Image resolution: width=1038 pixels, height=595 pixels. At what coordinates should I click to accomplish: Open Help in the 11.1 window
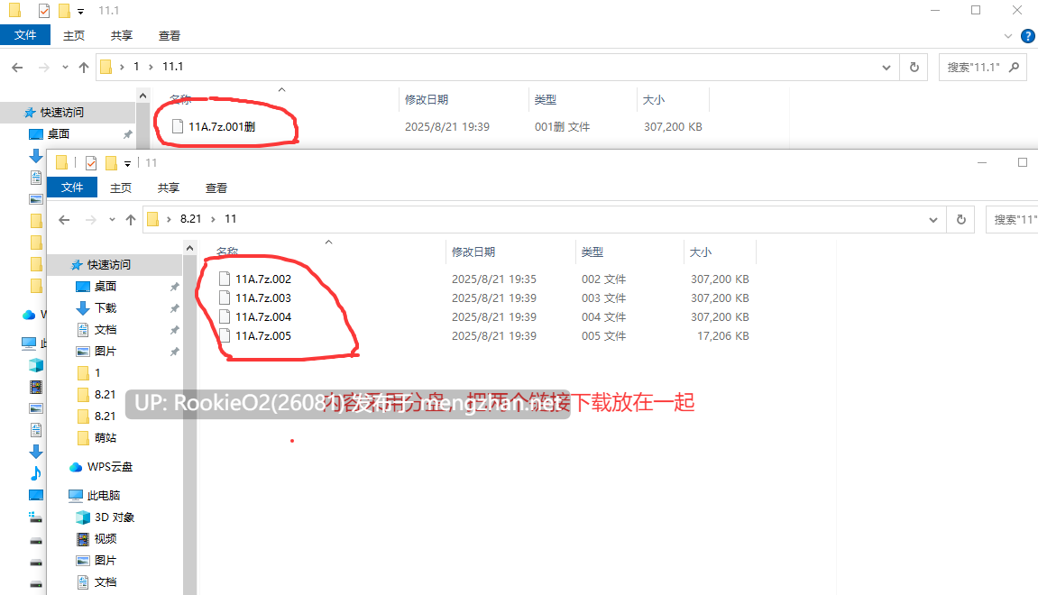(1028, 36)
